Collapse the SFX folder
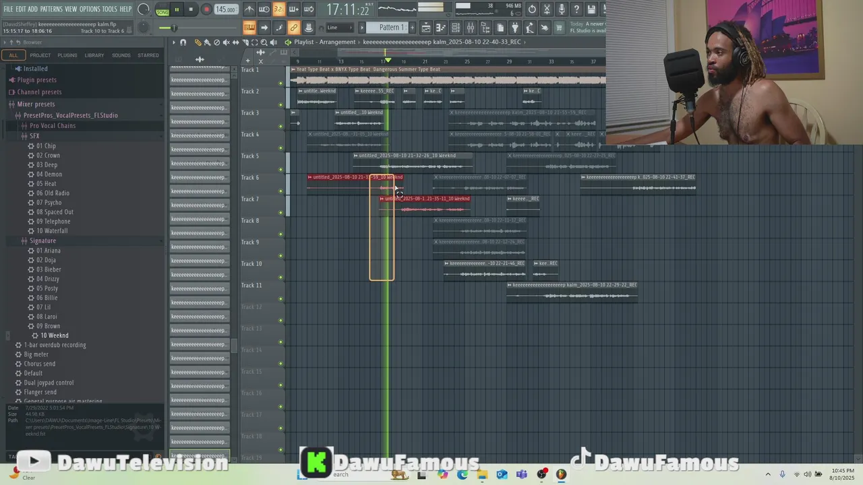 pos(34,136)
